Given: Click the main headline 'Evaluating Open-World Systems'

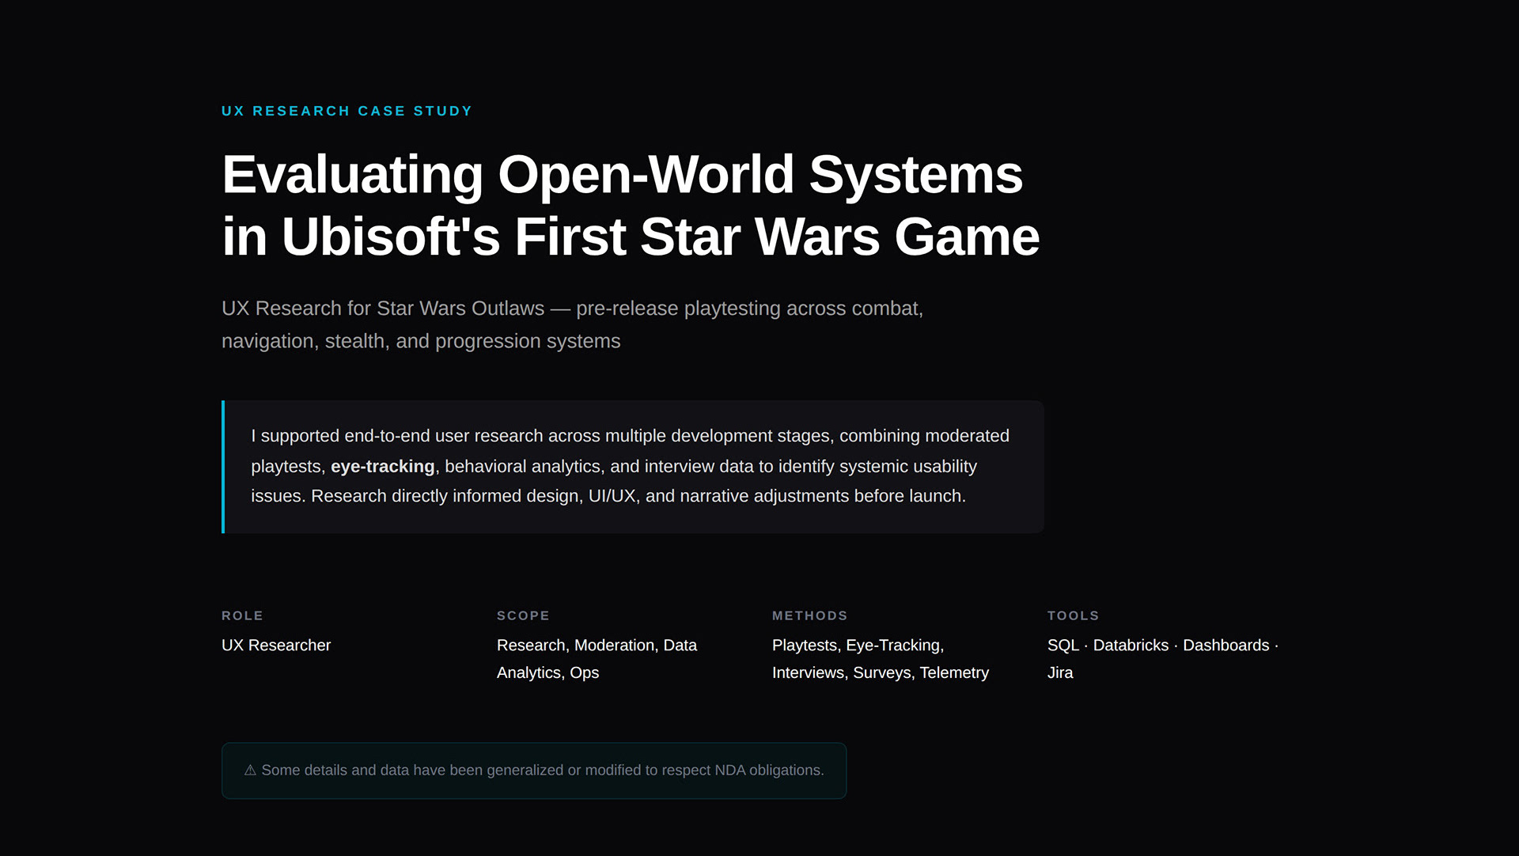Looking at the screenshot, I should pos(622,174).
